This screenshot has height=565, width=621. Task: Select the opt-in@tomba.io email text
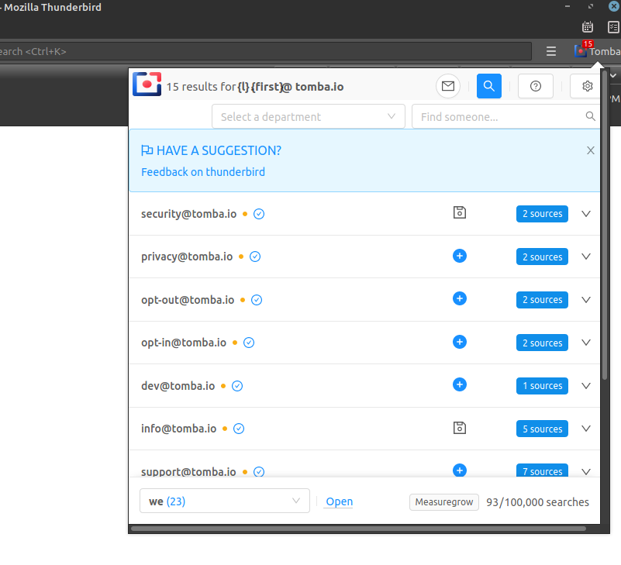(184, 343)
